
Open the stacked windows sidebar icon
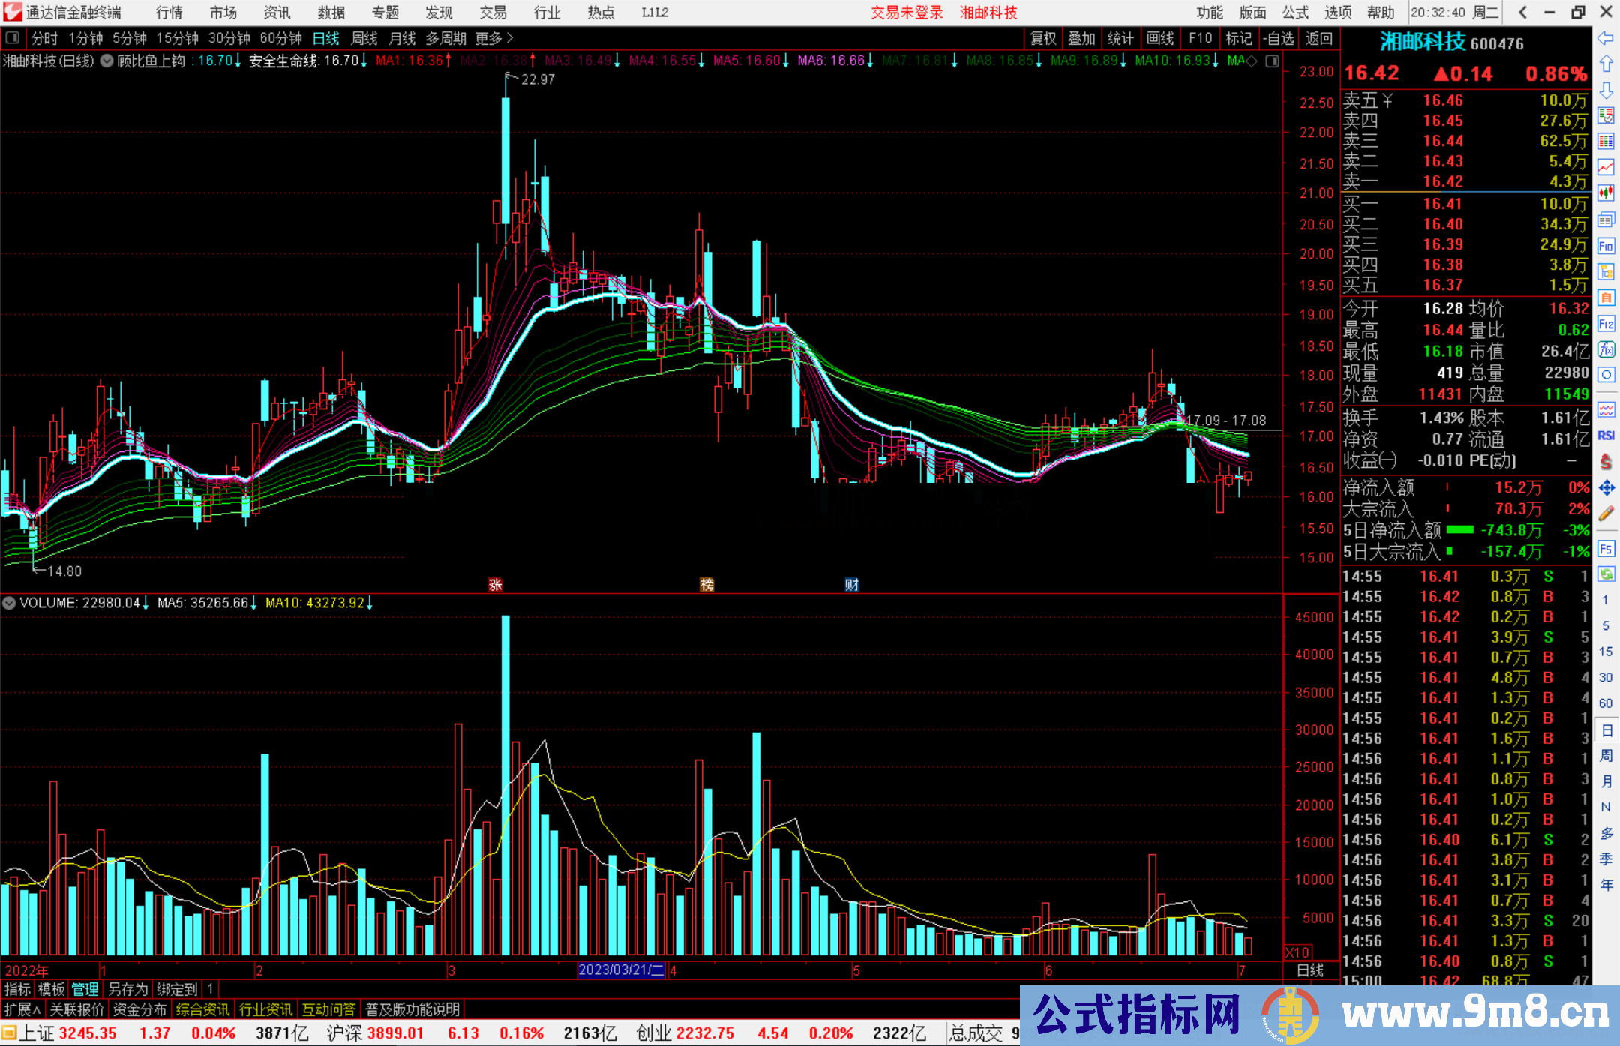(x=1606, y=220)
